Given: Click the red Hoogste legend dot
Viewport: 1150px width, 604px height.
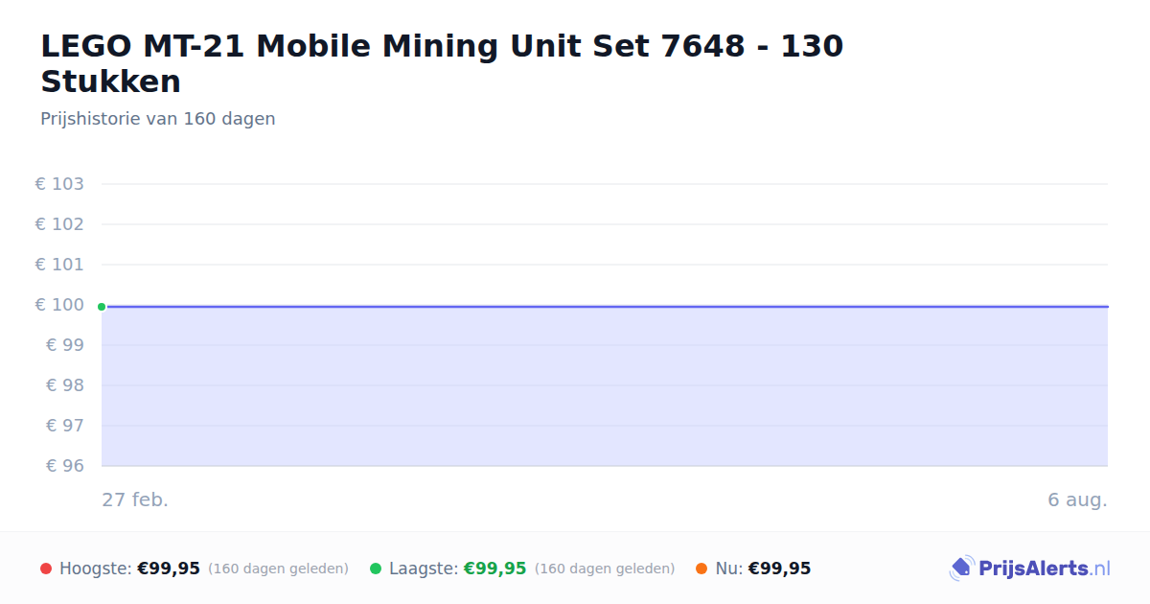Looking at the screenshot, I should point(46,569).
